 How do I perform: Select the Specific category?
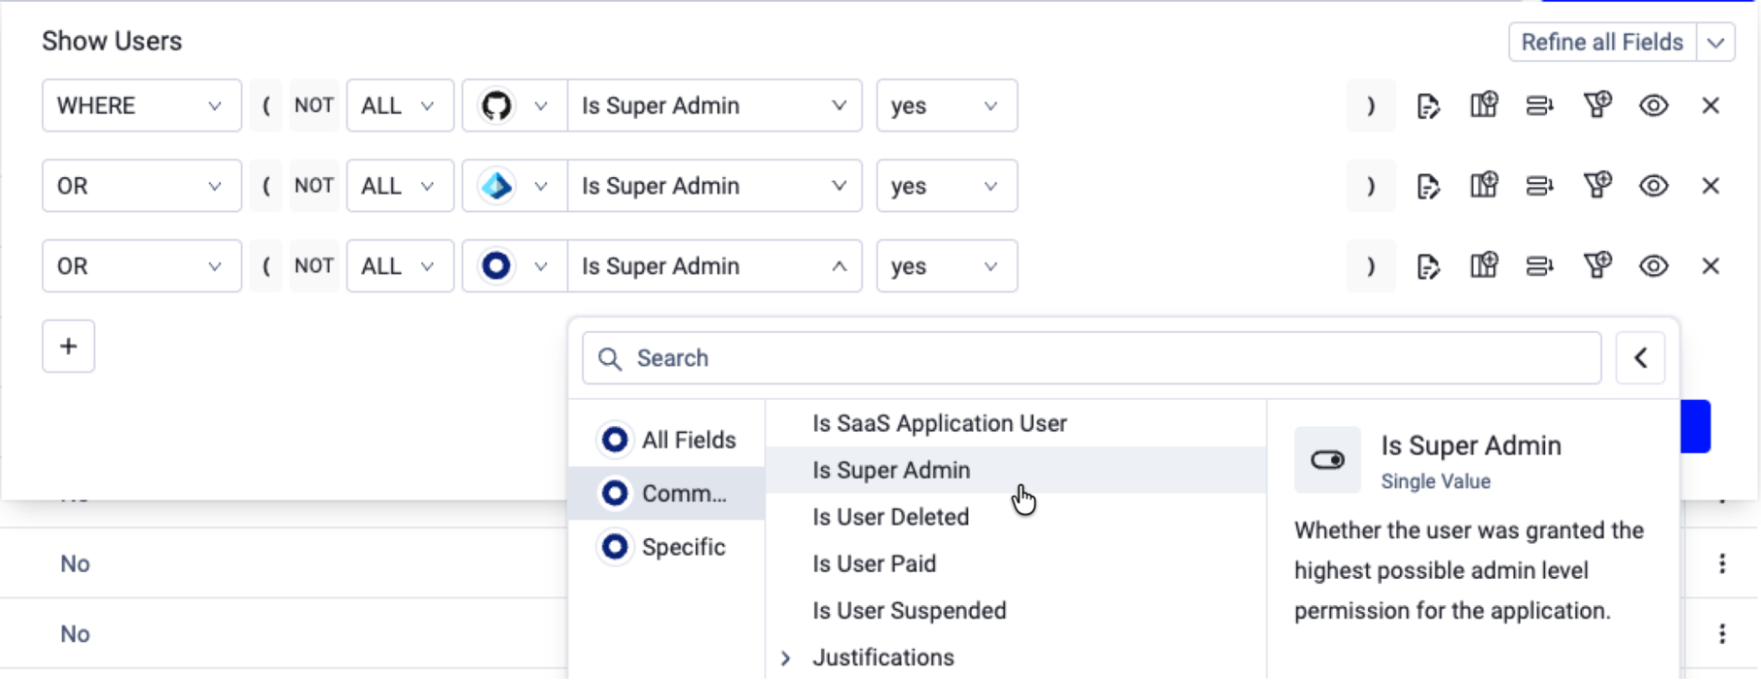667,547
